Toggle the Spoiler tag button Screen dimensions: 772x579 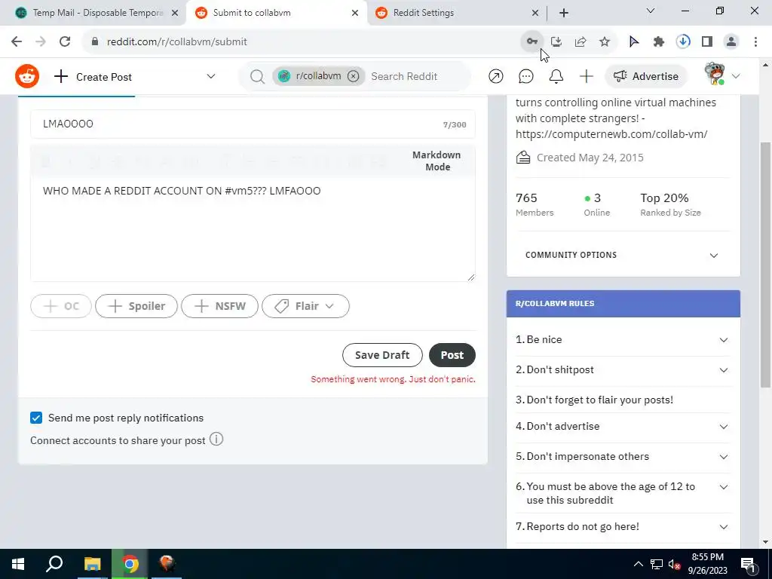coord(136,306)
